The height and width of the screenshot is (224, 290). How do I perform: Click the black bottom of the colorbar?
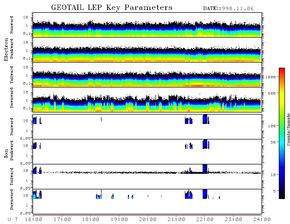pos(282,196)
